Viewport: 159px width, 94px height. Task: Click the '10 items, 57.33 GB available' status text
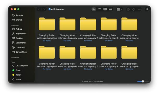92,81
